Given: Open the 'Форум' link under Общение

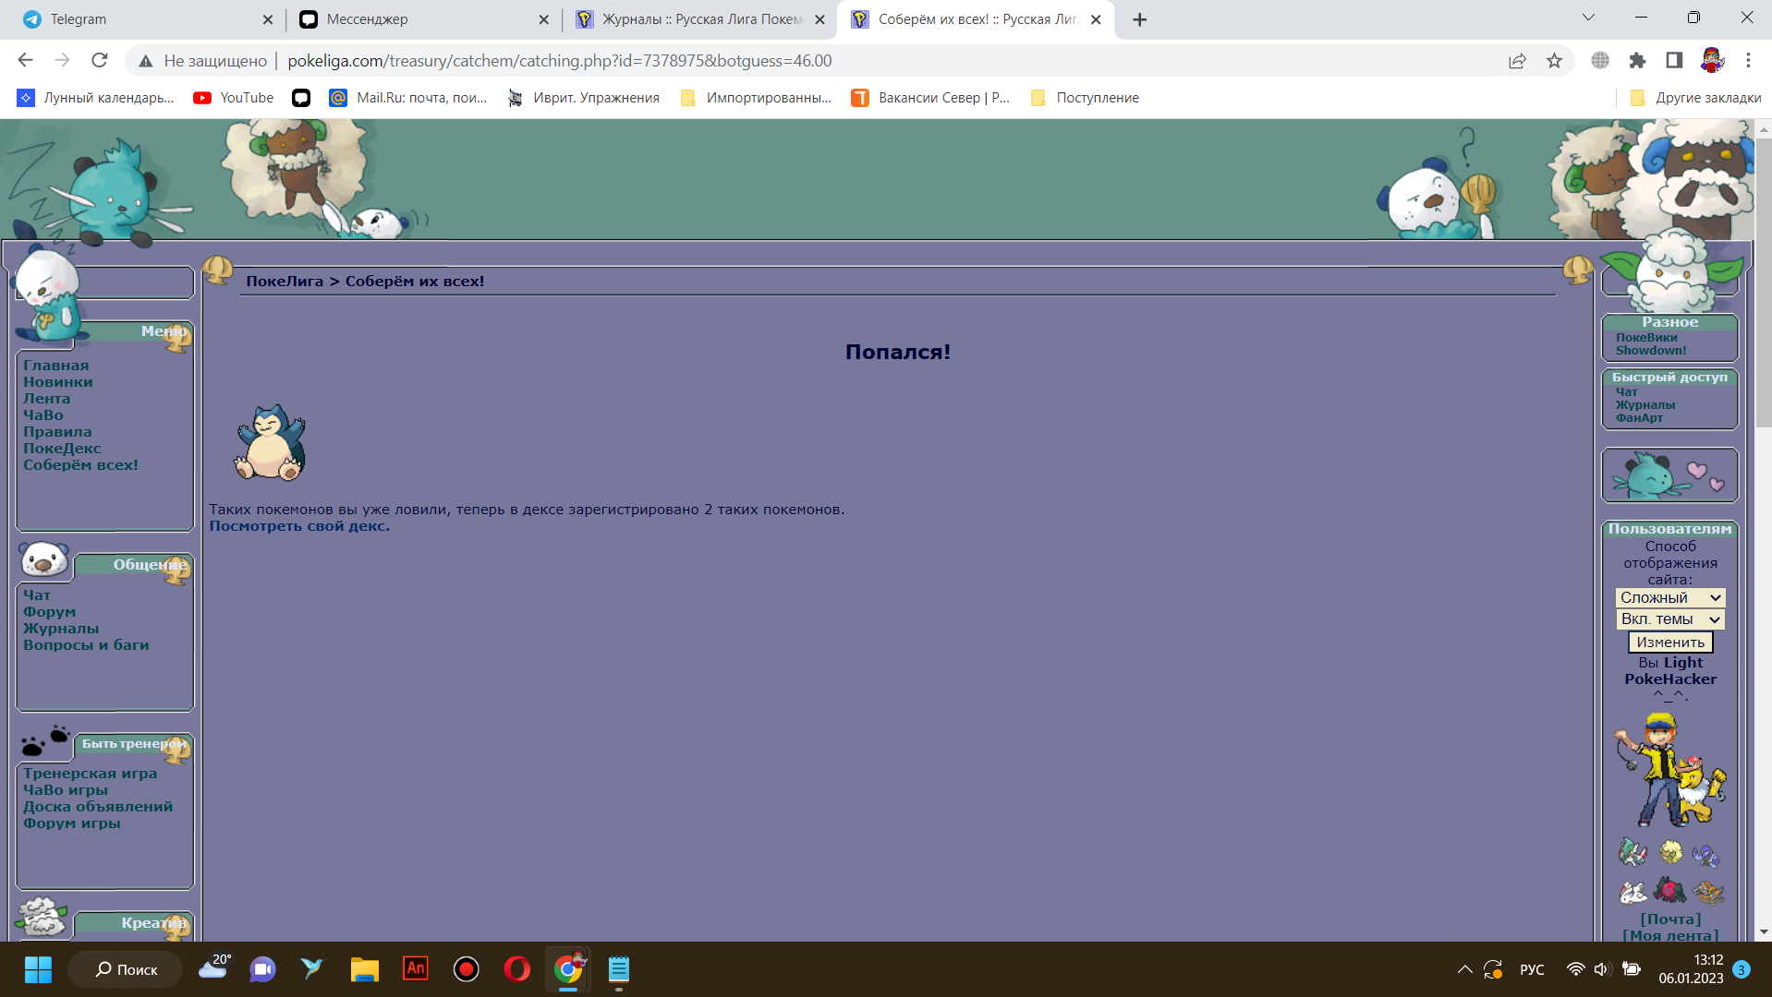Looking at the screenshot, I should tap(50, 612).
